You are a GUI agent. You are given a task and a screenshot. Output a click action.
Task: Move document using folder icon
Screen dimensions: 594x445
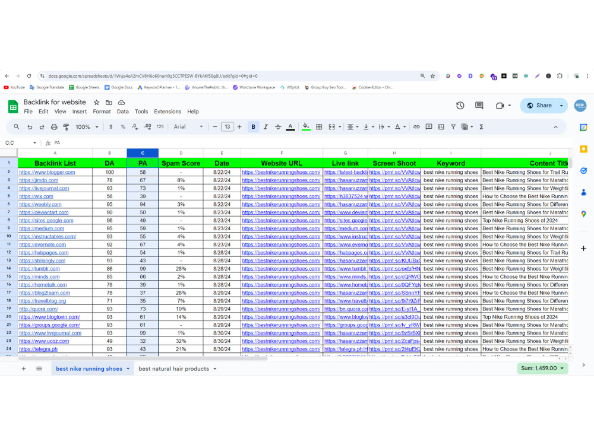click(109, 102)
